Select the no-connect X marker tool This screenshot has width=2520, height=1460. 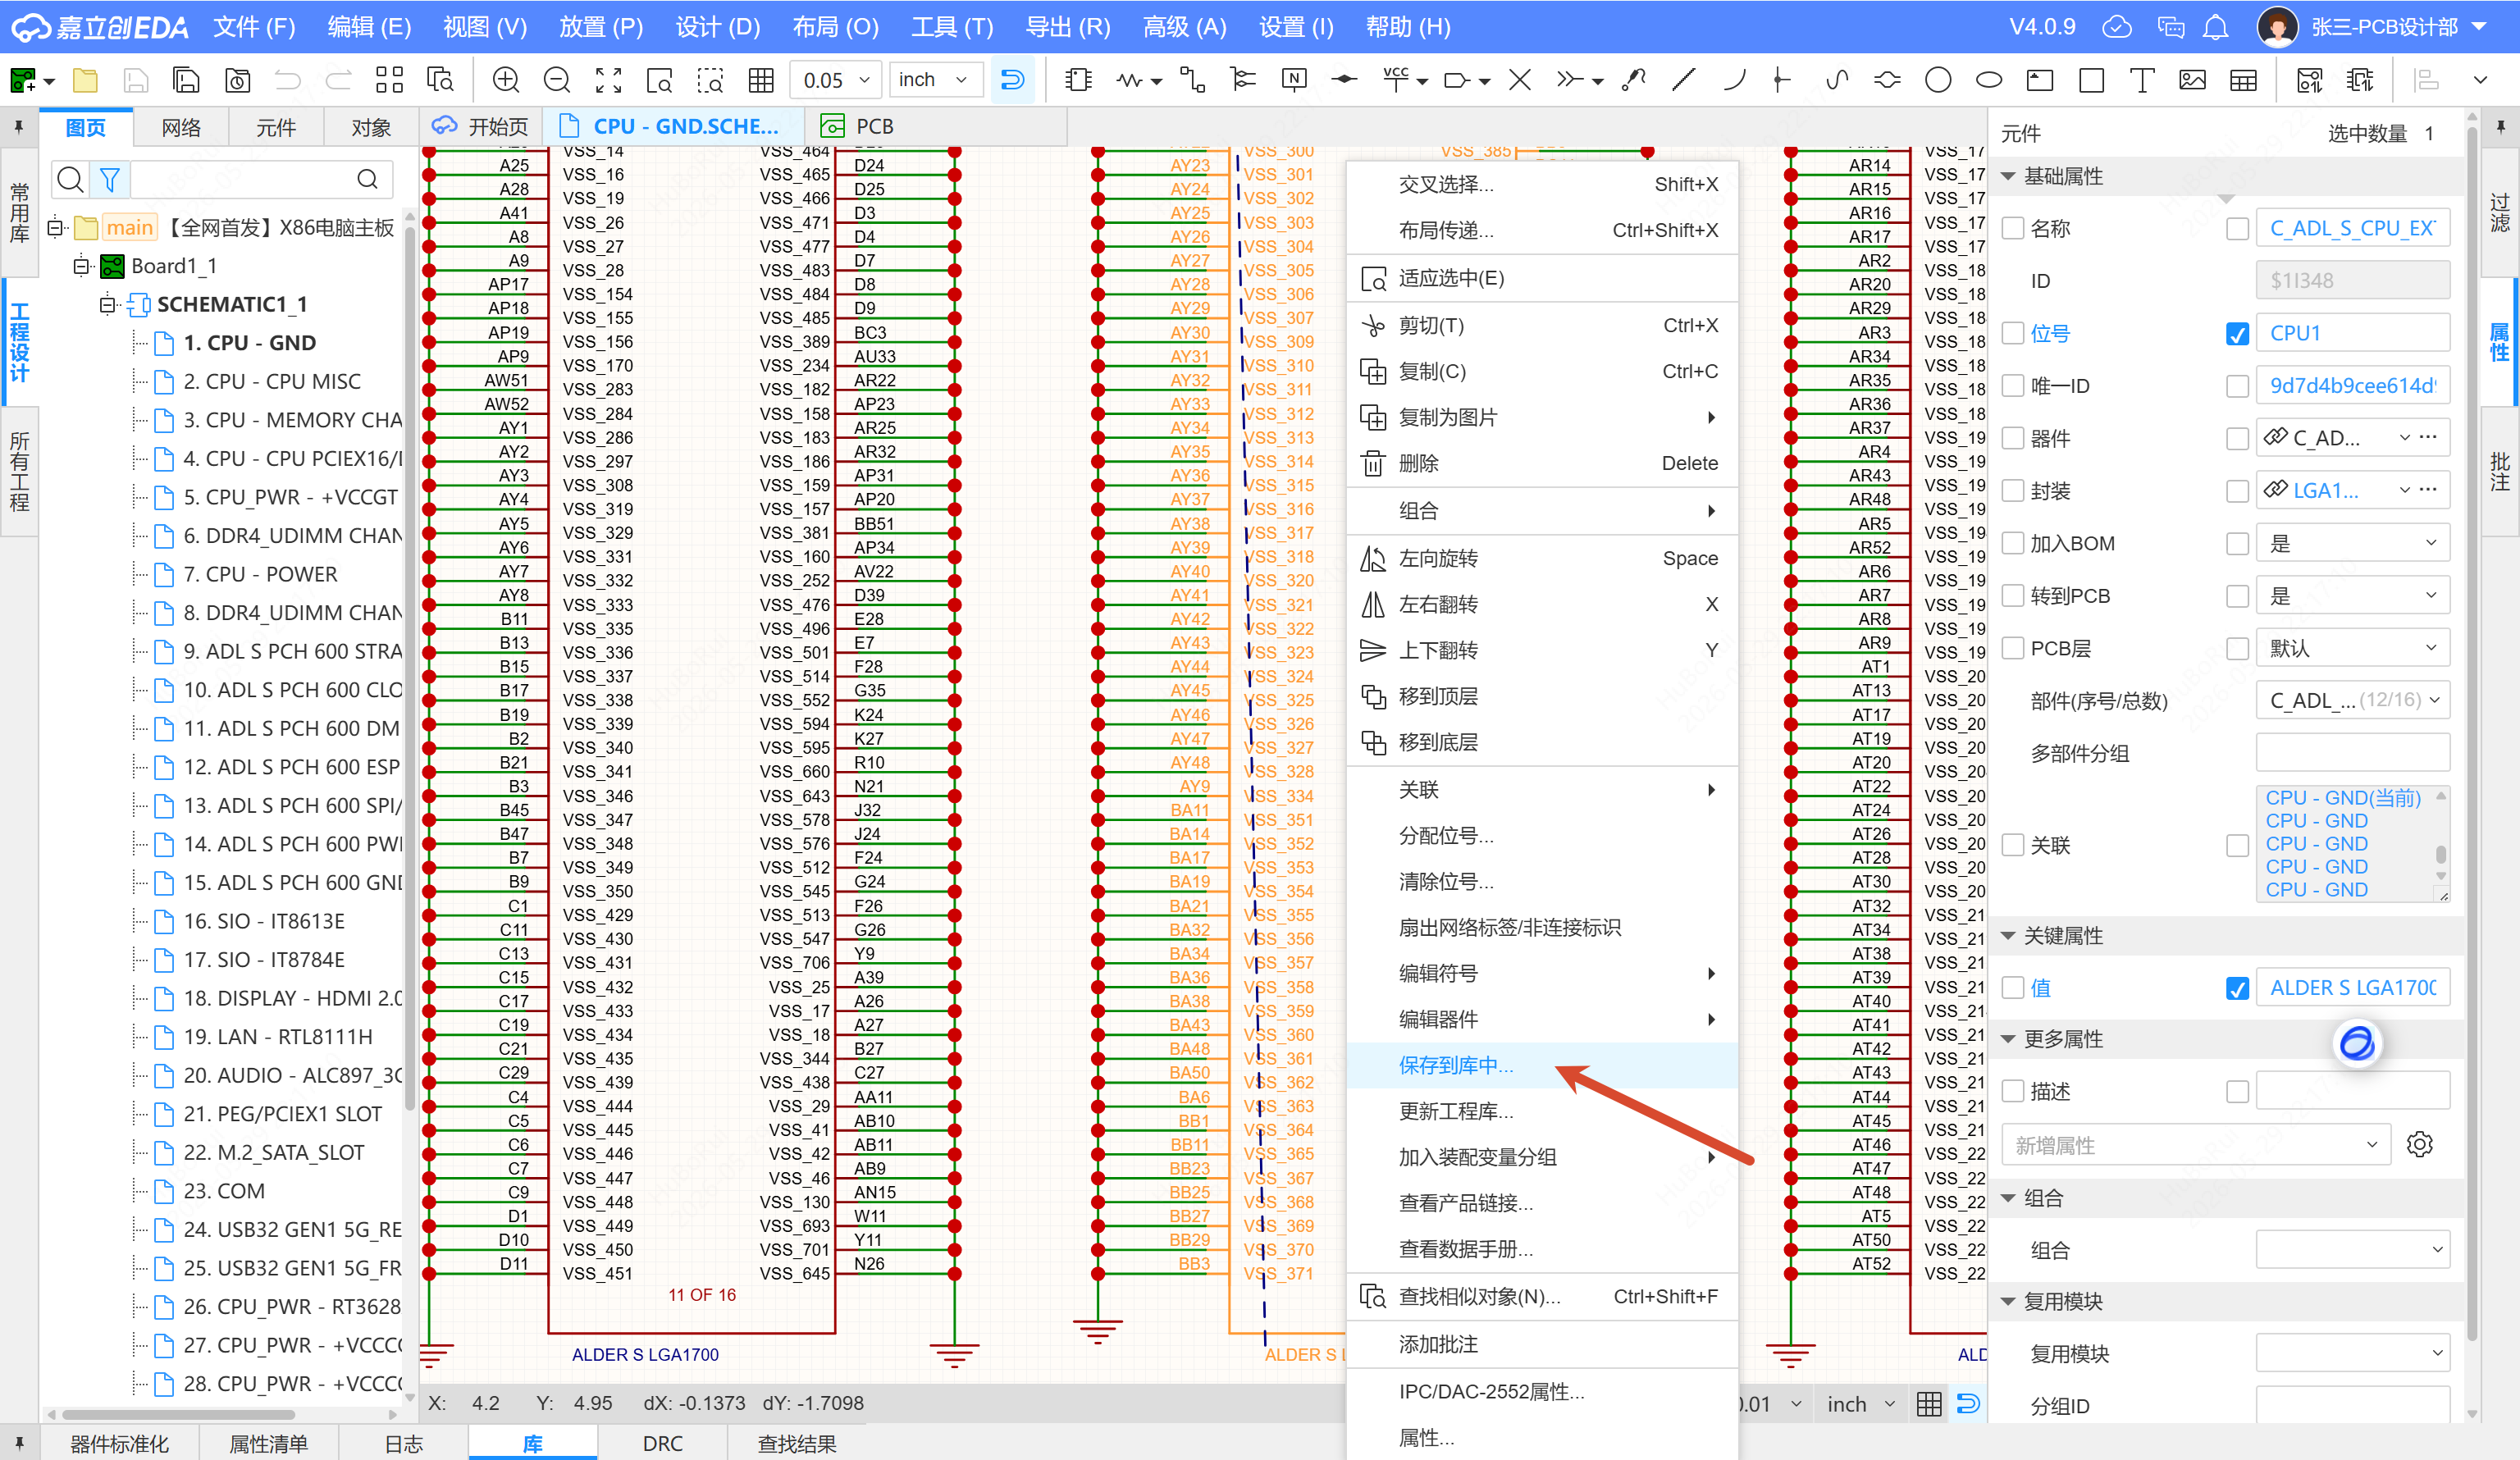click(x=1520, y=80)
